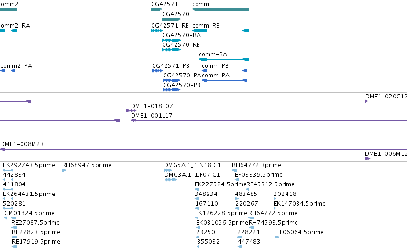
Task: Click EST RH64772.3prime label
Action: click(256, 165)
